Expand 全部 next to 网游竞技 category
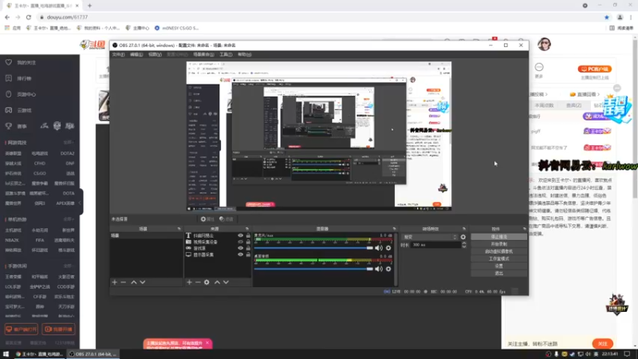Image resolution: width=638 pixels, height=359 pixels. coord(68,143)
